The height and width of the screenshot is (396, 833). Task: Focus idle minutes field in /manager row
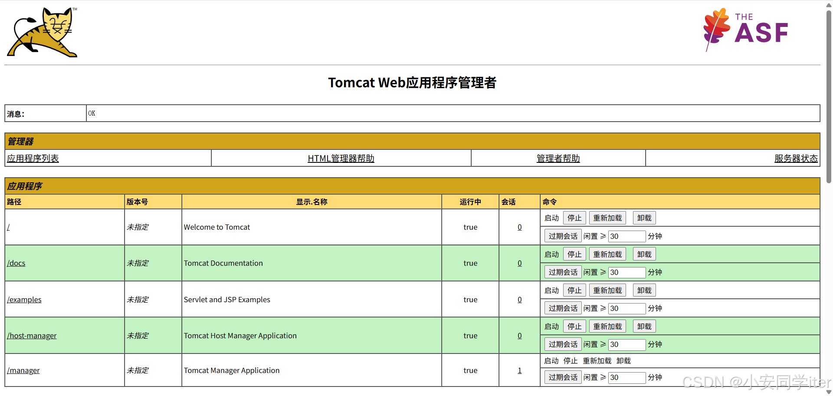(627, 377)
